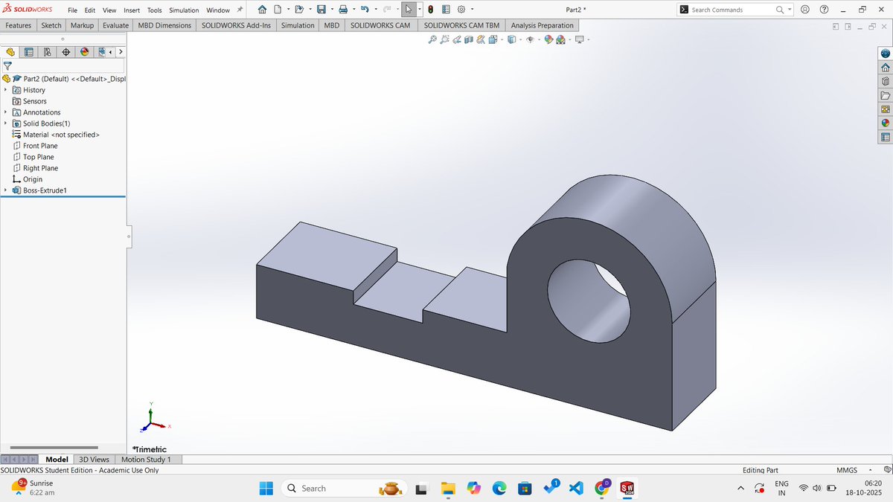Switch to the DimXpertManager crosshair tab
This screenshot has height=502, width=893.
[x=66, y=52]
